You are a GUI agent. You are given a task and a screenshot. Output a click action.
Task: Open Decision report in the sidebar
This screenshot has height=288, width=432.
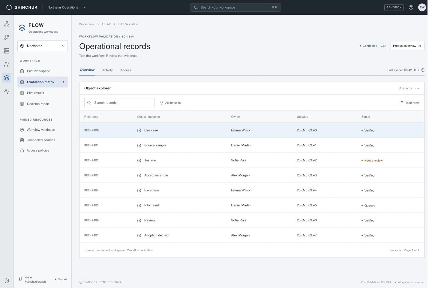point(43,104)
